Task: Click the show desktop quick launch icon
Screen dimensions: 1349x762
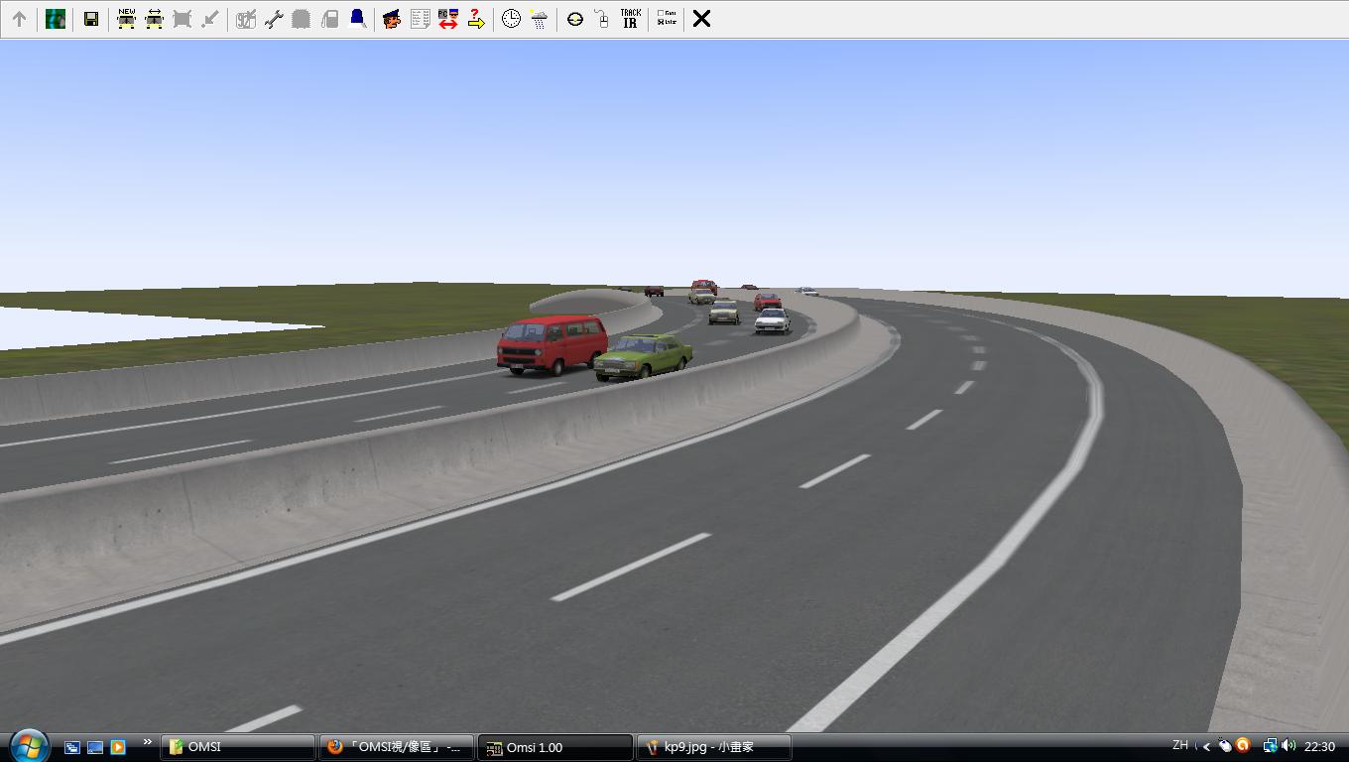Action: tap(95, 747)
